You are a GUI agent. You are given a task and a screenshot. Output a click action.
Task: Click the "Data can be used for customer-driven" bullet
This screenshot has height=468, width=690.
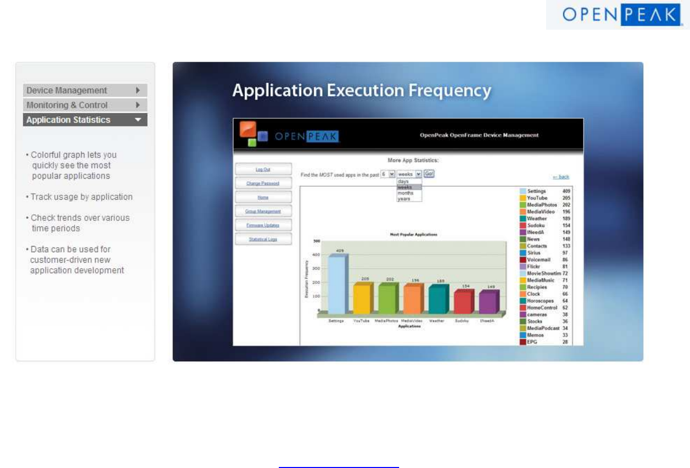tap(75, 260)
